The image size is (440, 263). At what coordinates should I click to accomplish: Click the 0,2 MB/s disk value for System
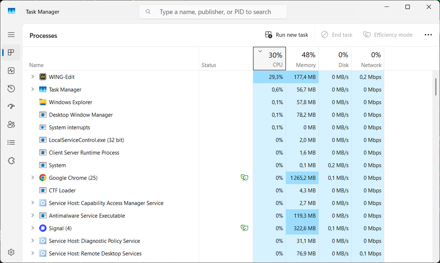click(x=338, y=165)
